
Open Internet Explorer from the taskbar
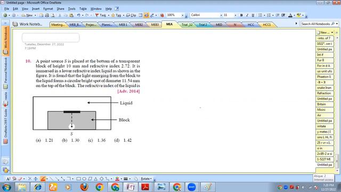coord(38,187)
